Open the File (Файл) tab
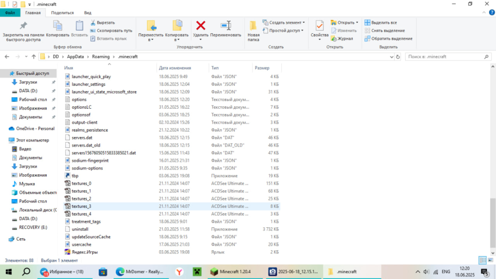The image size is (496, 279). pyautogui.click(x=10, y=13)
